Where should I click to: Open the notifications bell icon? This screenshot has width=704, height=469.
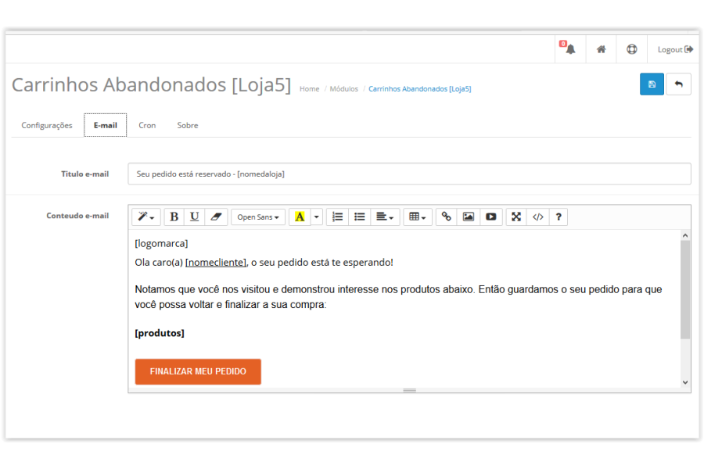570,49
